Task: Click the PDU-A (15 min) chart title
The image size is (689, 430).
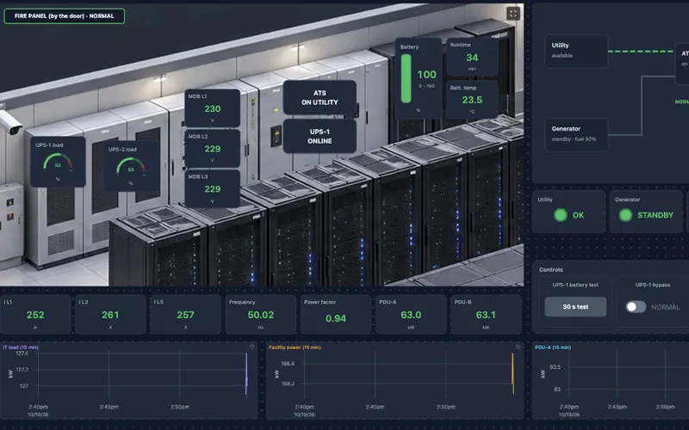Action: [x=553, y=347]
